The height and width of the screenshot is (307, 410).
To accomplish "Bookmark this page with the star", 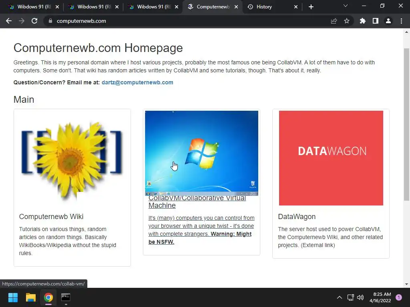I will click(x=347, y=21).
